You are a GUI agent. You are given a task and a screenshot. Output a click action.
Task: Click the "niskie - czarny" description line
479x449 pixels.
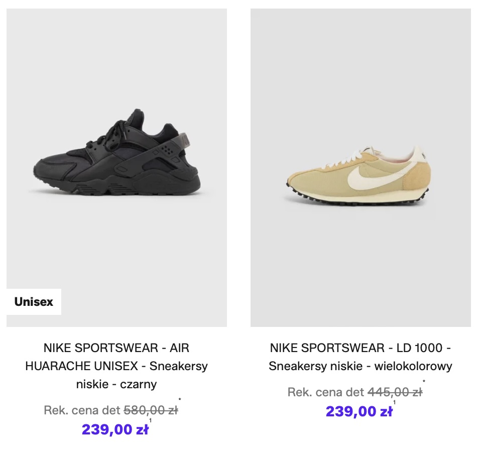(x=116, y=385)
